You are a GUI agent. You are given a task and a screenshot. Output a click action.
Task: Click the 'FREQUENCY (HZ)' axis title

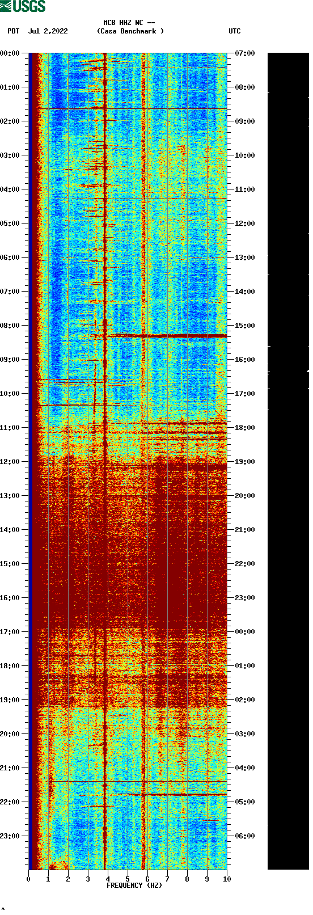(x=134, y=885)
